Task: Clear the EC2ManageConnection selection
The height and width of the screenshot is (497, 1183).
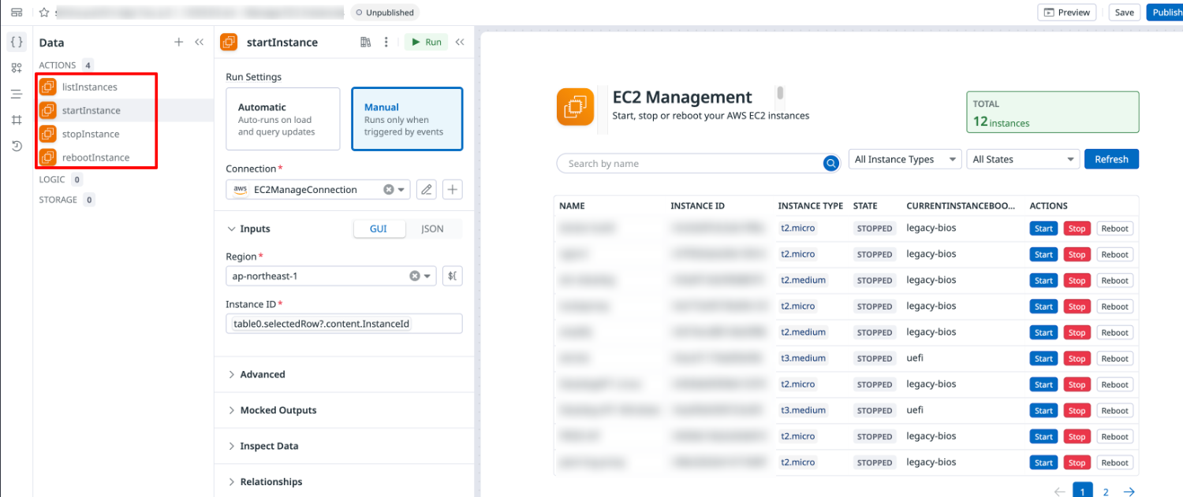Action: [389, 190]
